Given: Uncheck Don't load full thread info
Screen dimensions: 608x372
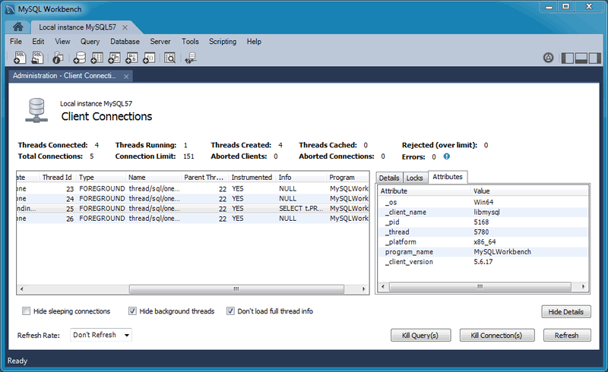Looking at the screenshot, I should tap(231, 311).
